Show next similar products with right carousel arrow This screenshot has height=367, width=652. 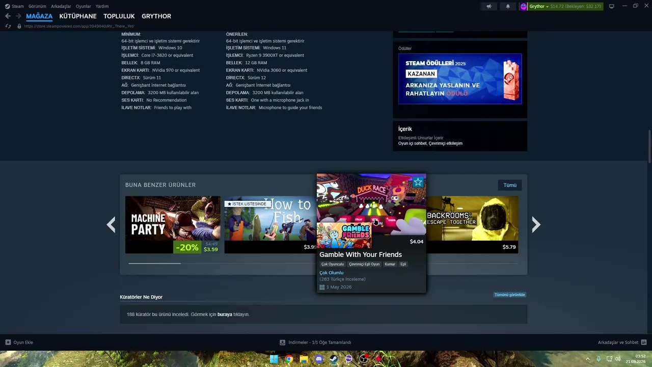(x=536, y=225)
